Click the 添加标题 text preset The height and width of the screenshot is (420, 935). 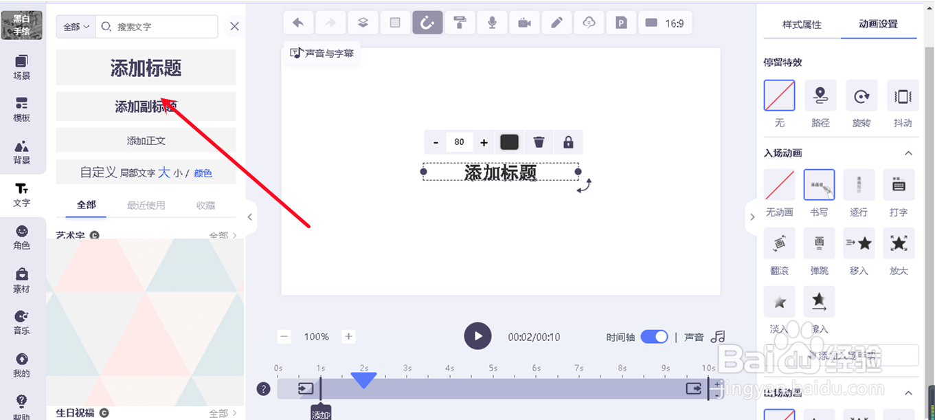(x=146, y=67)
